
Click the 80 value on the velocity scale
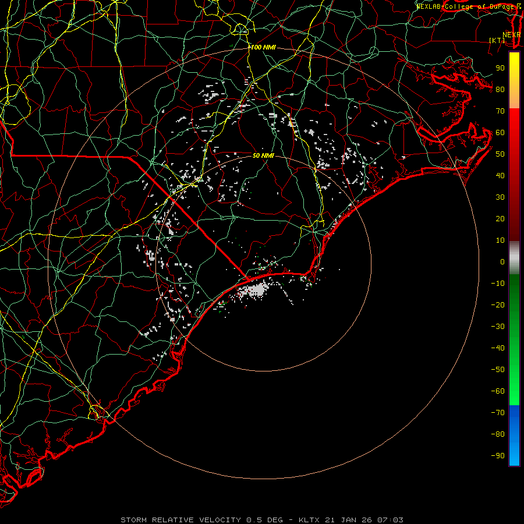tap(500, 90)
